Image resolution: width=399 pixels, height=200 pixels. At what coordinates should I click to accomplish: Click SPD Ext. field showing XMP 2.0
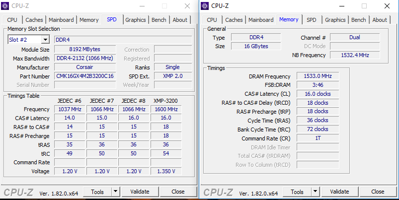pyautogui.click(x=173, y=76)
